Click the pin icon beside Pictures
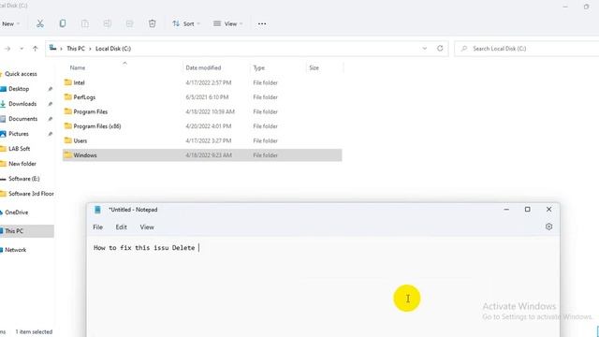 [x=50, y=134]
